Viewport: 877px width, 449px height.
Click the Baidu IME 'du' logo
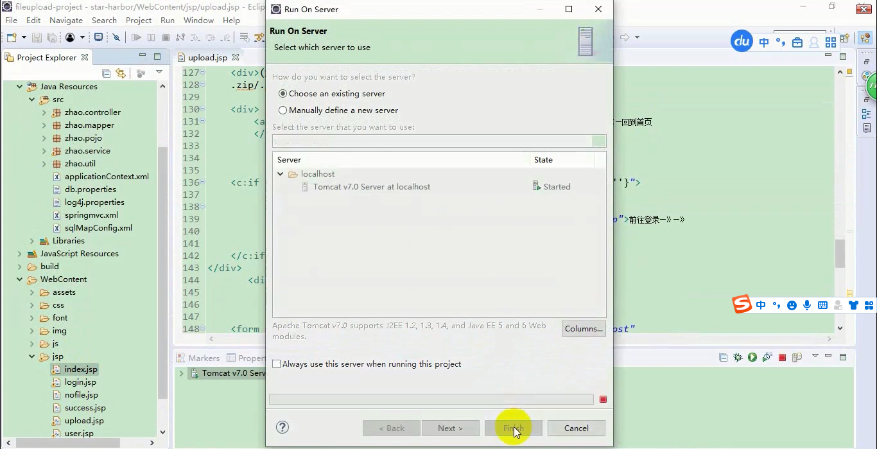click(742, 42)
